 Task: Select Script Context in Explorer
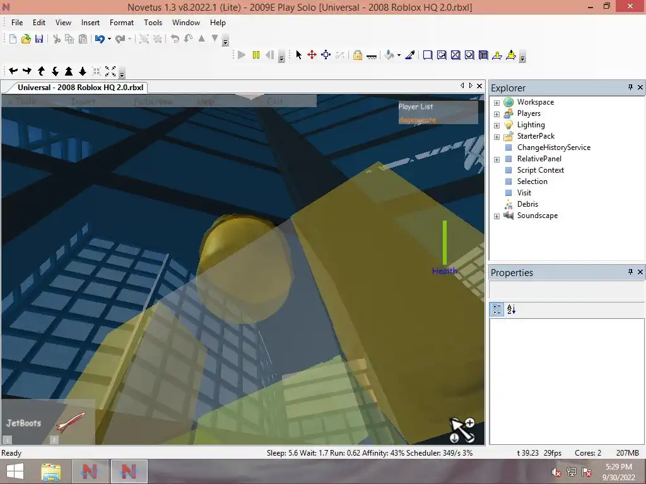tap(540, 170)
